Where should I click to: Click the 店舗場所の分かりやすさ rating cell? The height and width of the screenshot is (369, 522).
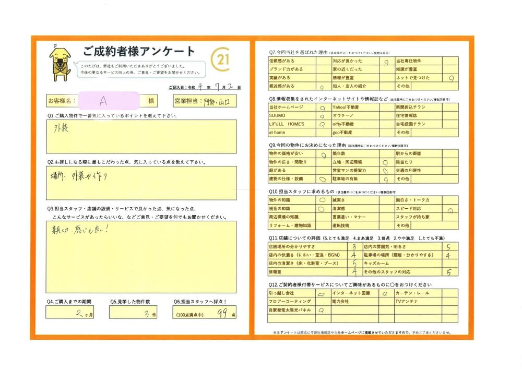(x=354, y=247)
